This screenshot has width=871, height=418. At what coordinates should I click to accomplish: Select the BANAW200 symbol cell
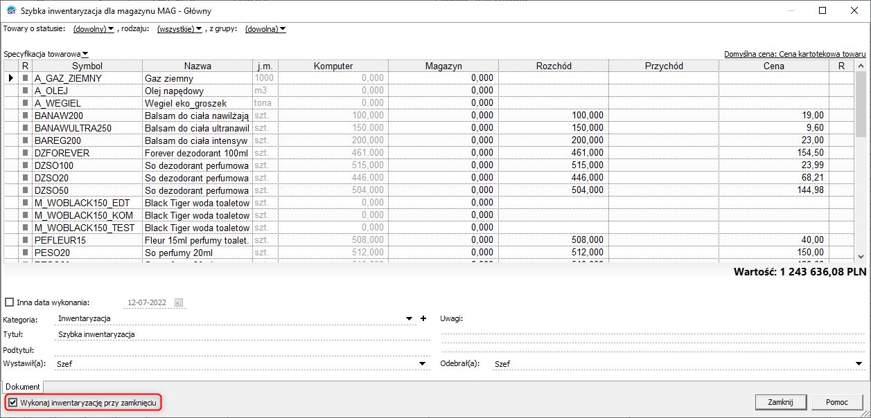87,116
